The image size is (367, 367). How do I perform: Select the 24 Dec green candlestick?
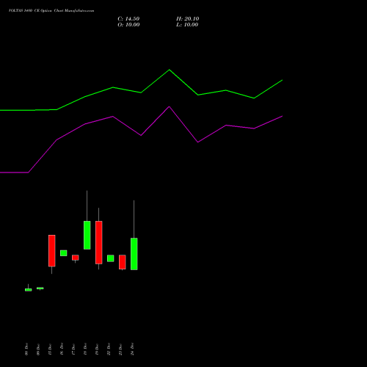[x=134, y=254]
